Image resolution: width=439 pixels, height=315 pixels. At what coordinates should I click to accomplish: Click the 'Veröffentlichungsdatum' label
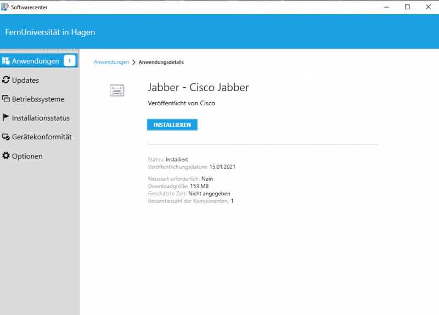[x=178, y=167]
